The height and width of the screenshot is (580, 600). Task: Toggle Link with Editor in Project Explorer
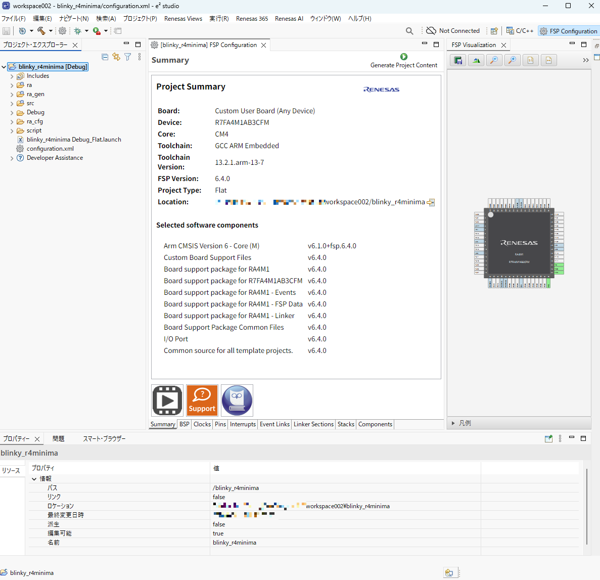tap(116, 57)
